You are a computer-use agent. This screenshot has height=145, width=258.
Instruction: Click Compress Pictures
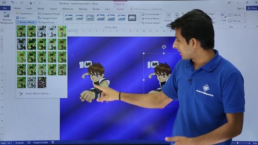(x=49, y=14)
